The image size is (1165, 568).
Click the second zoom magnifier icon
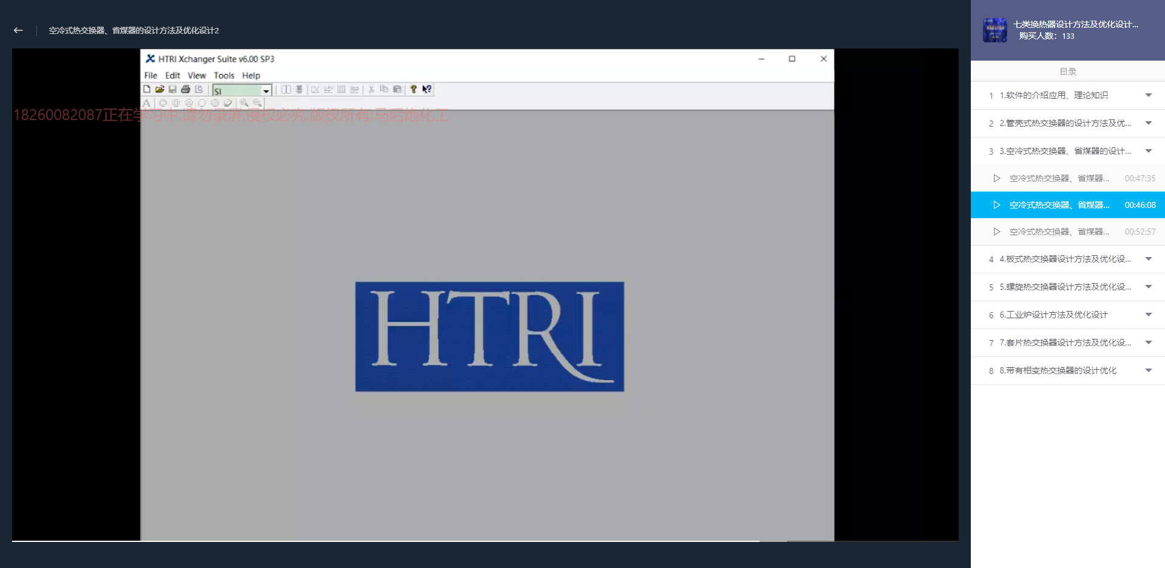tap(257, 103)
